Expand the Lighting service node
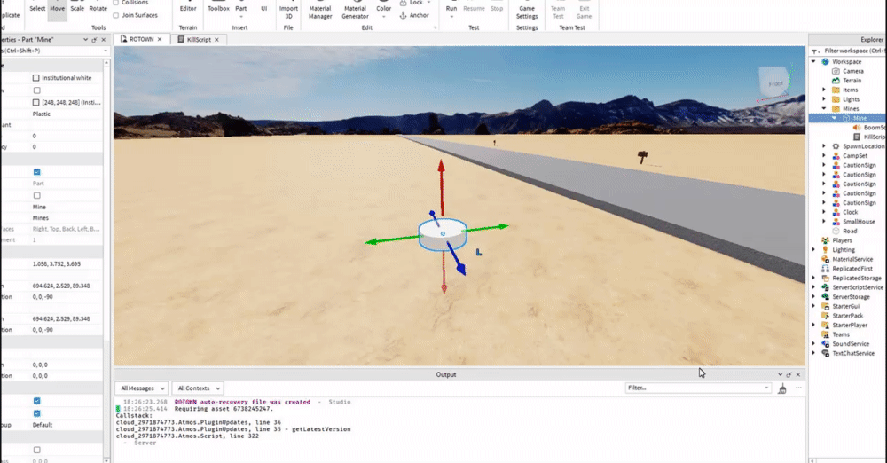 pos(814,249)
